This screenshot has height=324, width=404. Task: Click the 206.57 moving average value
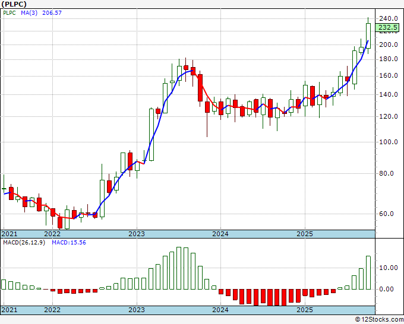tap(52, 12)
